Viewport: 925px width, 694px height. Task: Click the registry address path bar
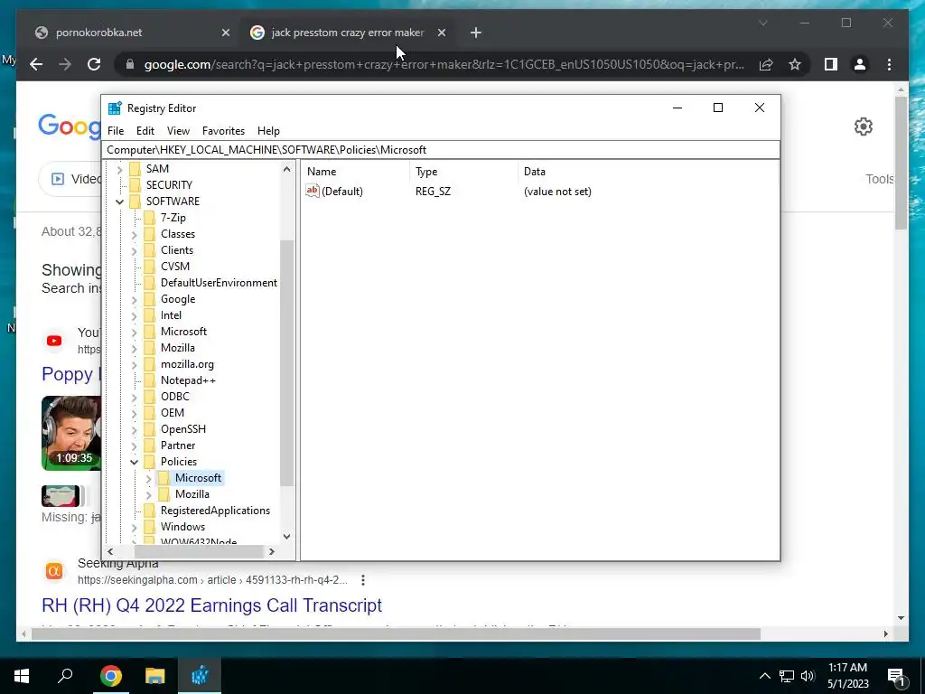441,150
